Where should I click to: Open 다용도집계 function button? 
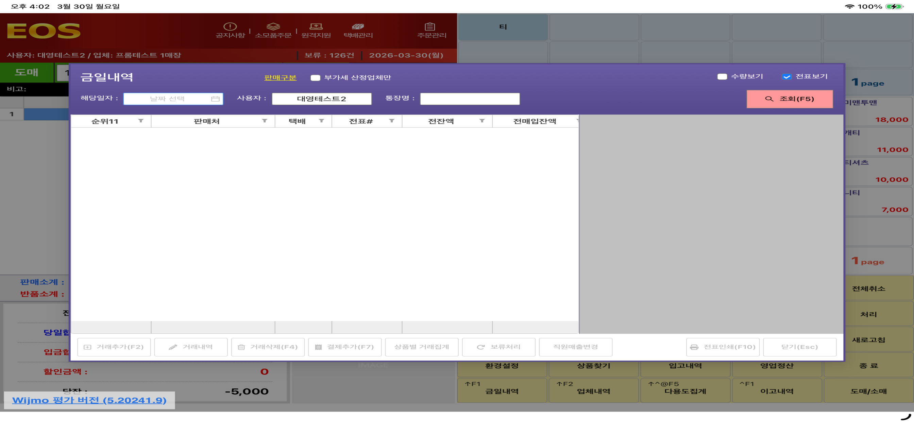(685, 391)
